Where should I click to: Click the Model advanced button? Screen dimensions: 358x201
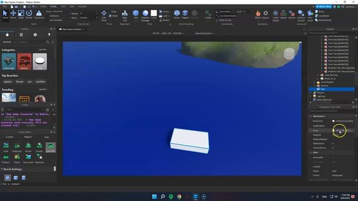click(x=284, y=15)
